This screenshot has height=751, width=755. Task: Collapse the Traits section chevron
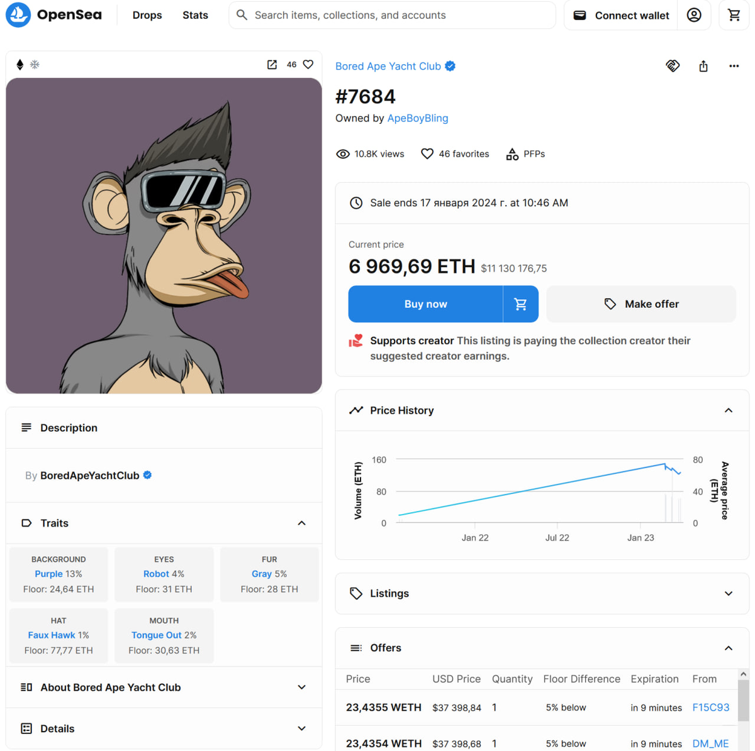click(301, 523)
